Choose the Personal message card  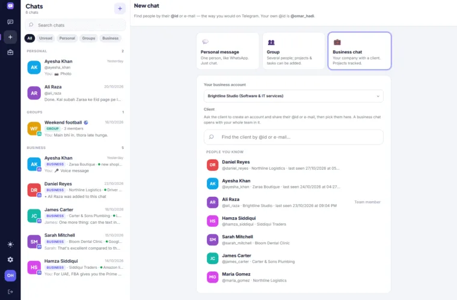coord(228,51)
